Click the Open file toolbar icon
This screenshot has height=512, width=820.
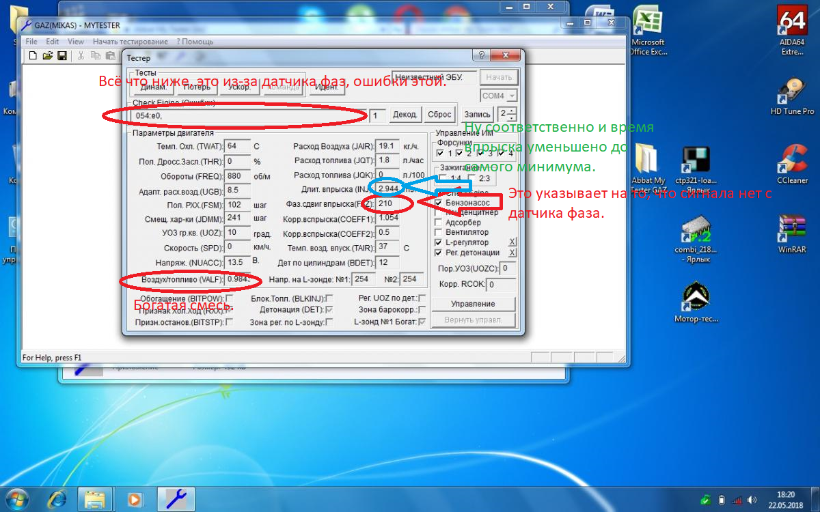pyautogui.click(x=47, y=55)
